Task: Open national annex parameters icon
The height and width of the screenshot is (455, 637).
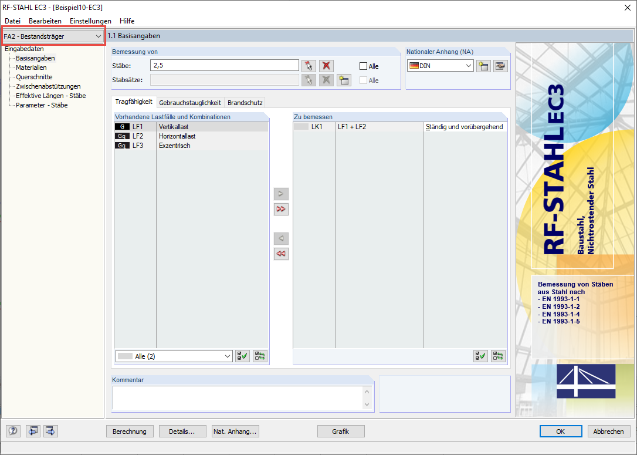Action: (x=500, y=66)
